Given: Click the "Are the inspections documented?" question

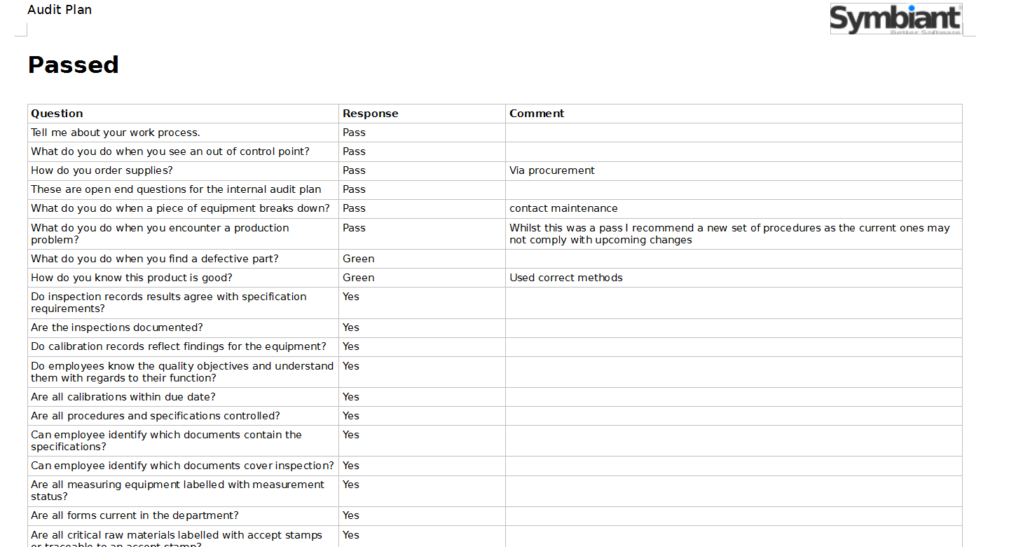Looking at the screenshot, I should tap(117, 327).
